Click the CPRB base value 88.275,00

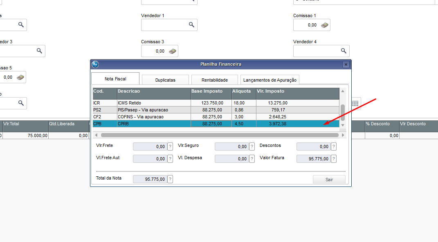point(211,124)
